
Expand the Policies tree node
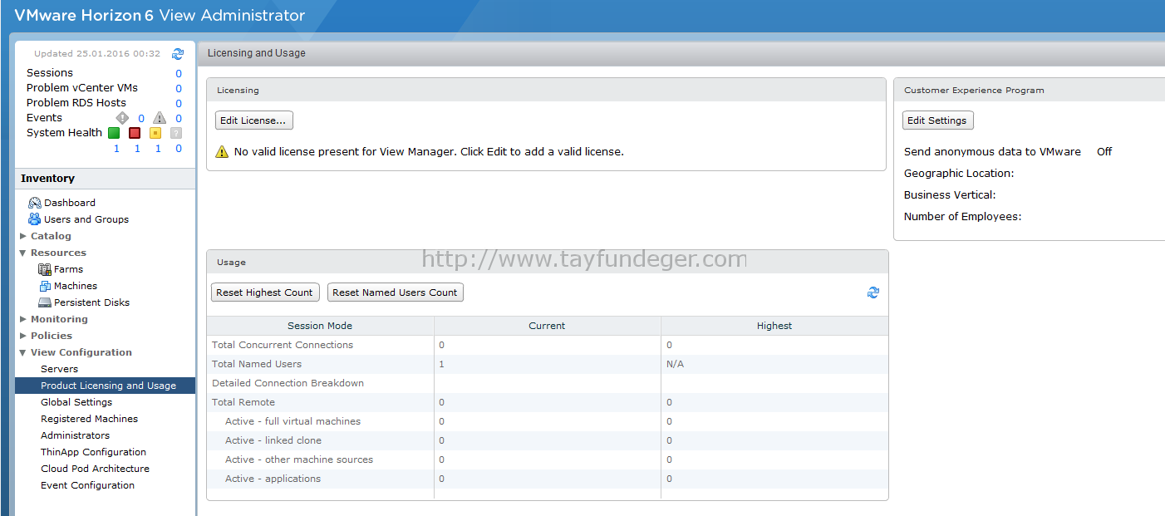(x=23, y=336)
